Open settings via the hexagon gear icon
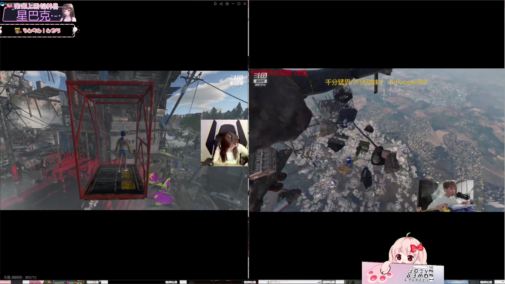 (x=227, y=4)
